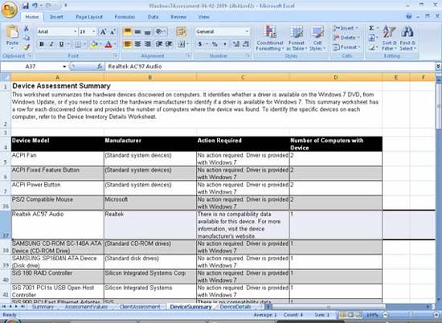The image size is (442, 323).
Task: Open Format as Table gallery
Action: [297, 38]
